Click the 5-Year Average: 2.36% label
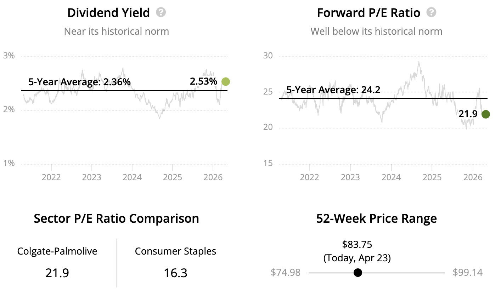This screenshot has width=501, height=296. (x=79, y=82)
